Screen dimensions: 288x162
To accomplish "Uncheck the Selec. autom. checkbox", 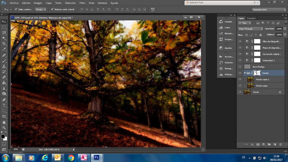I will [x=16, y=10].
